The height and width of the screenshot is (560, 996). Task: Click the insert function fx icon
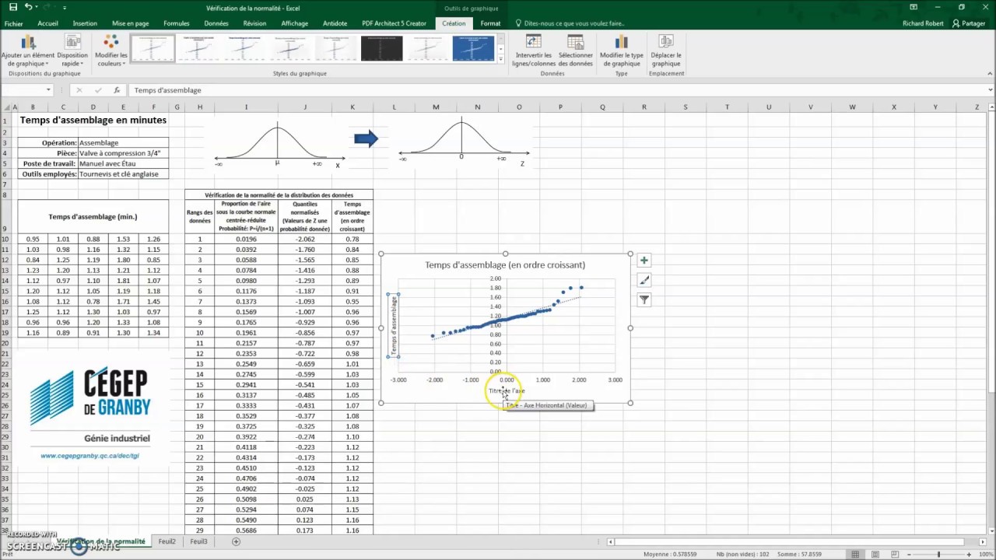tap(117, 90)
